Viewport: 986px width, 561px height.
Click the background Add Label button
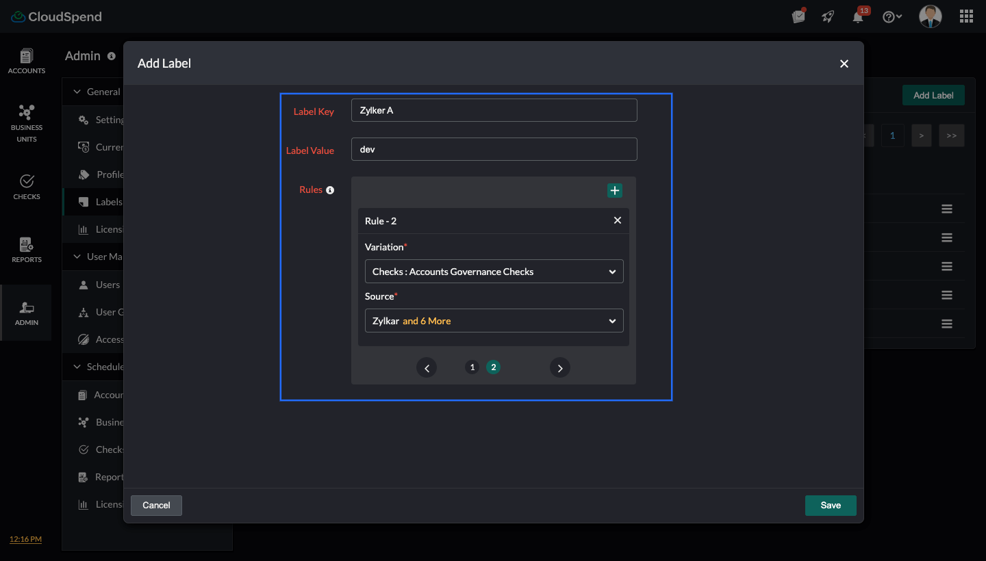point(933,95)
